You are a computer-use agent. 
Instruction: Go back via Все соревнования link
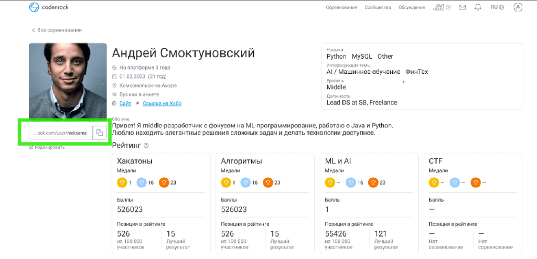(57, 30)
